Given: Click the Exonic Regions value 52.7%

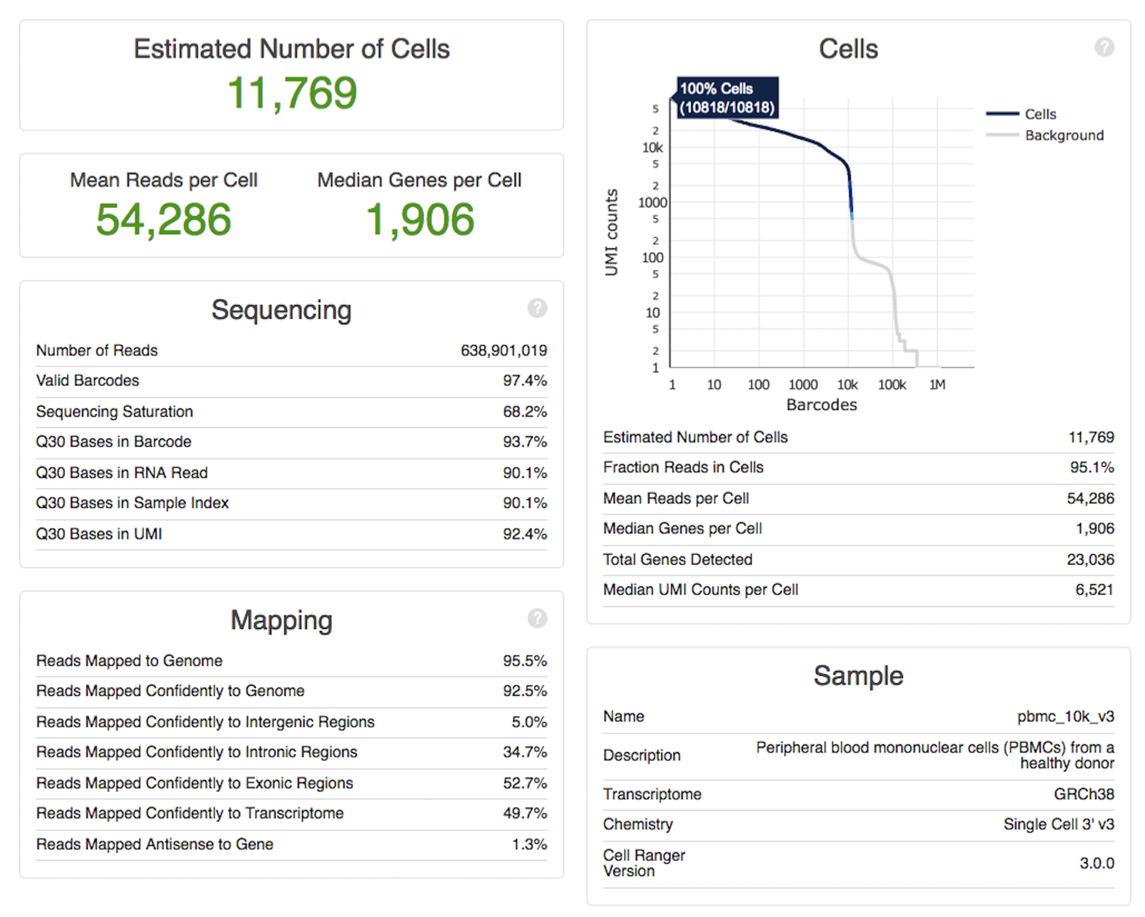Looking at the screenshot, I should pyautogui.click(x=525, y=783).
